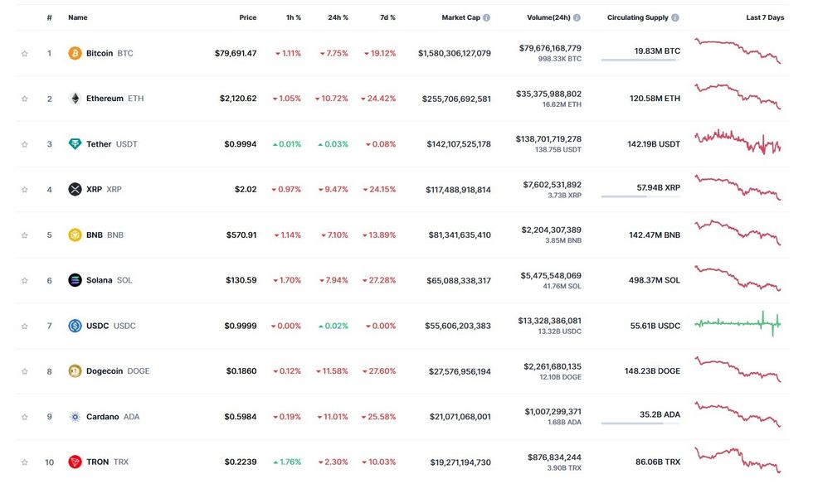Sort by the Name column header
Image resolution: width=813 pixels, height=484 pixels.
(77, 17)
